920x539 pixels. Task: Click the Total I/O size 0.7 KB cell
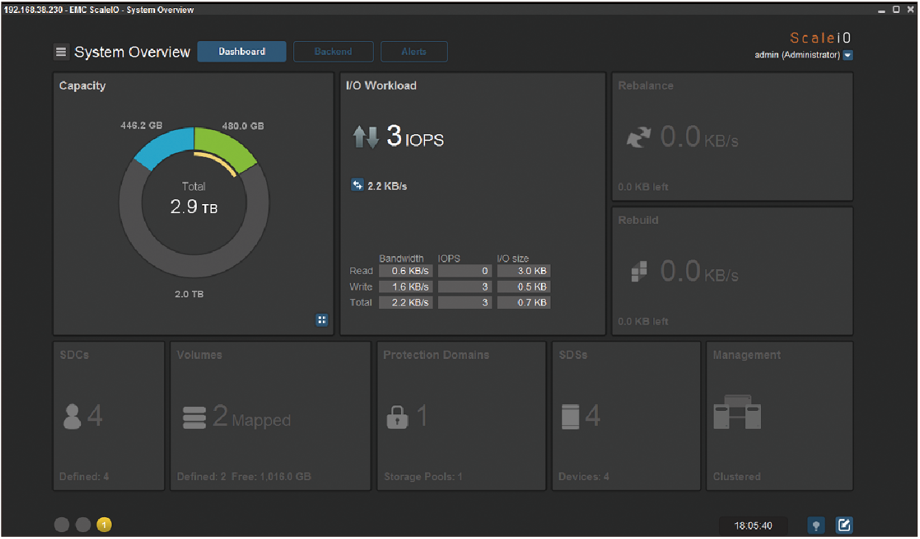(524, 303)
